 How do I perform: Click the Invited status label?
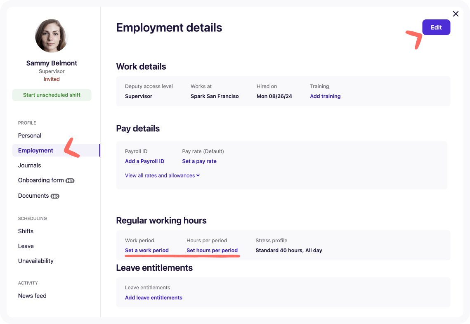pos(52,79)
